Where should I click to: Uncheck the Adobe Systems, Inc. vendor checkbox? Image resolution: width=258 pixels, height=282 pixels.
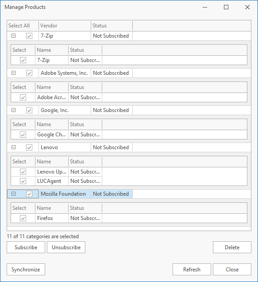(29, 73)
